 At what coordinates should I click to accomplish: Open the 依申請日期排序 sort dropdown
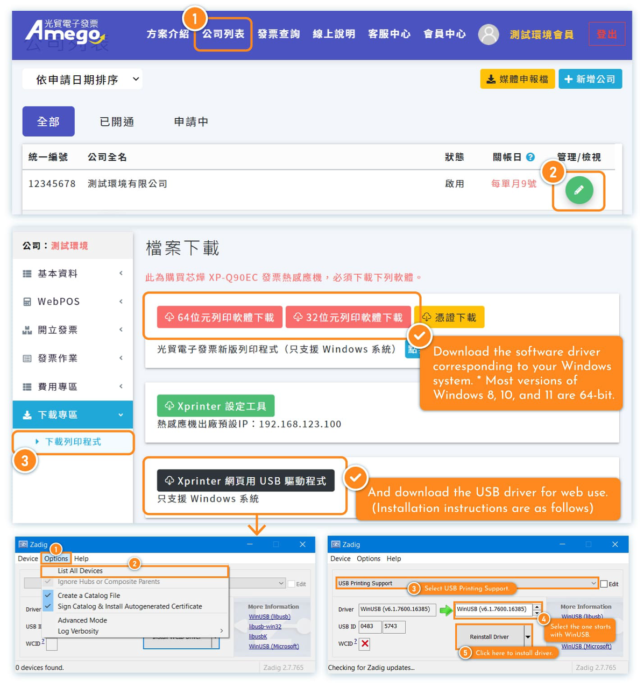(82, 80)
